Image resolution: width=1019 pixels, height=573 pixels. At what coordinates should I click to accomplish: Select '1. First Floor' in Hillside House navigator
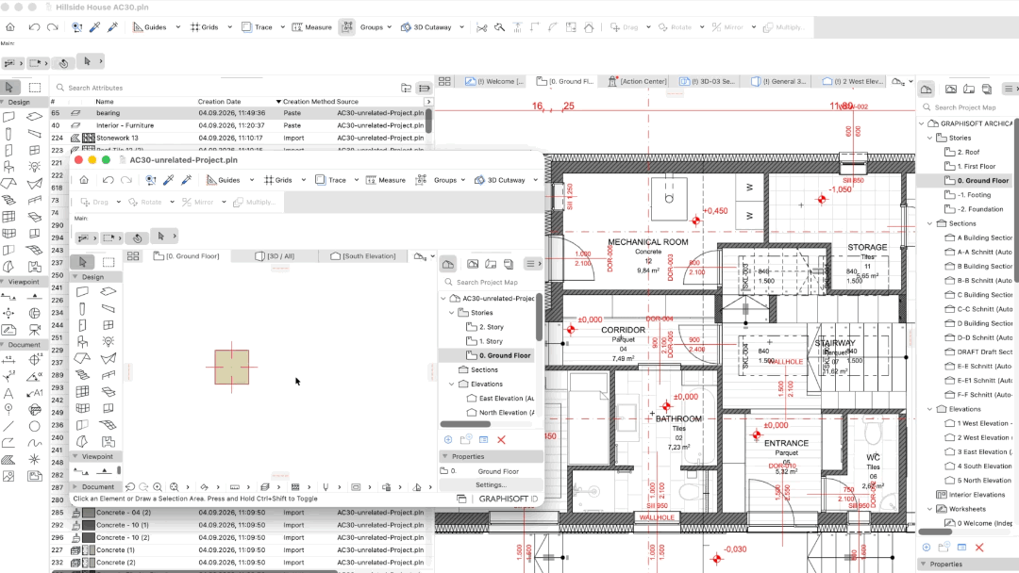(x=977, y=166)
